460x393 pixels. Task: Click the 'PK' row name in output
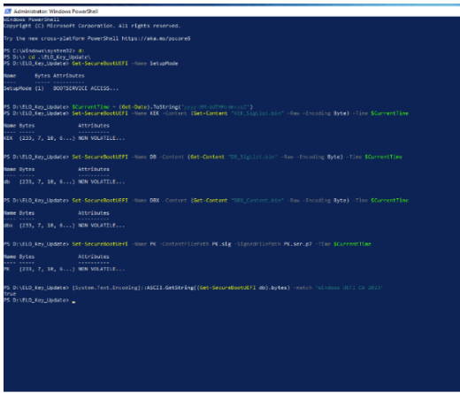point(7,269)
